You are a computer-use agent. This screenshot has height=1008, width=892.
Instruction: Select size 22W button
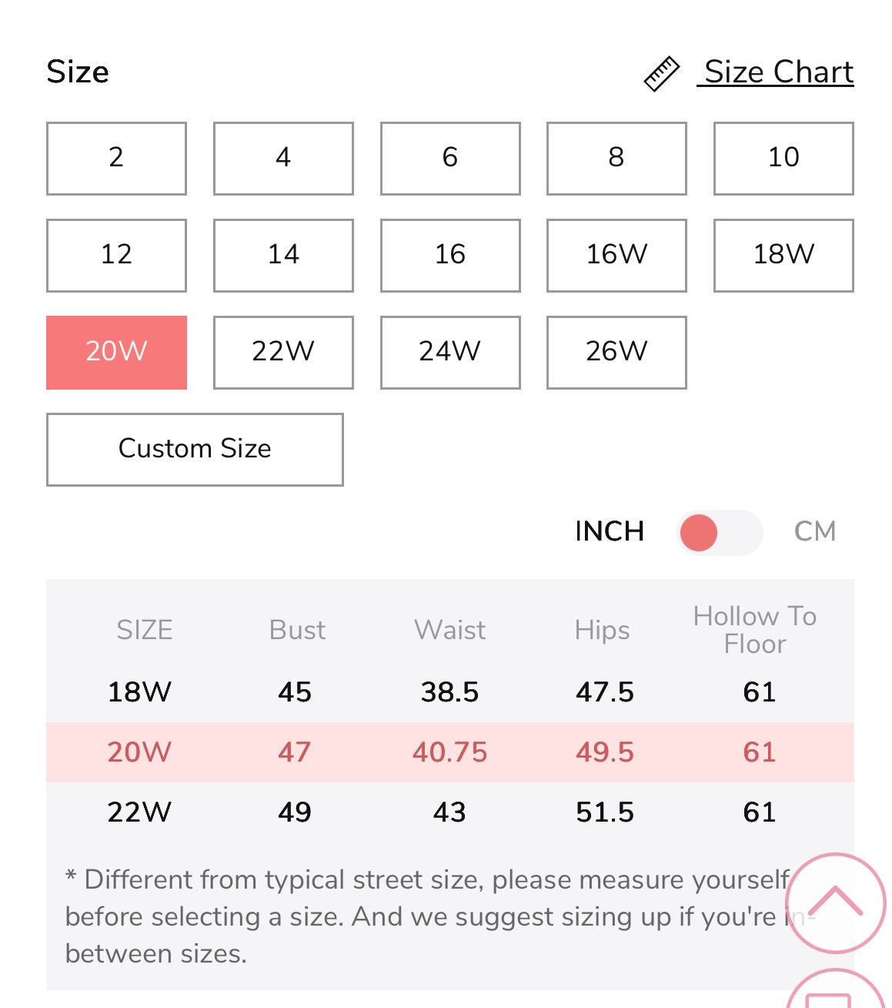click(283, 352)
